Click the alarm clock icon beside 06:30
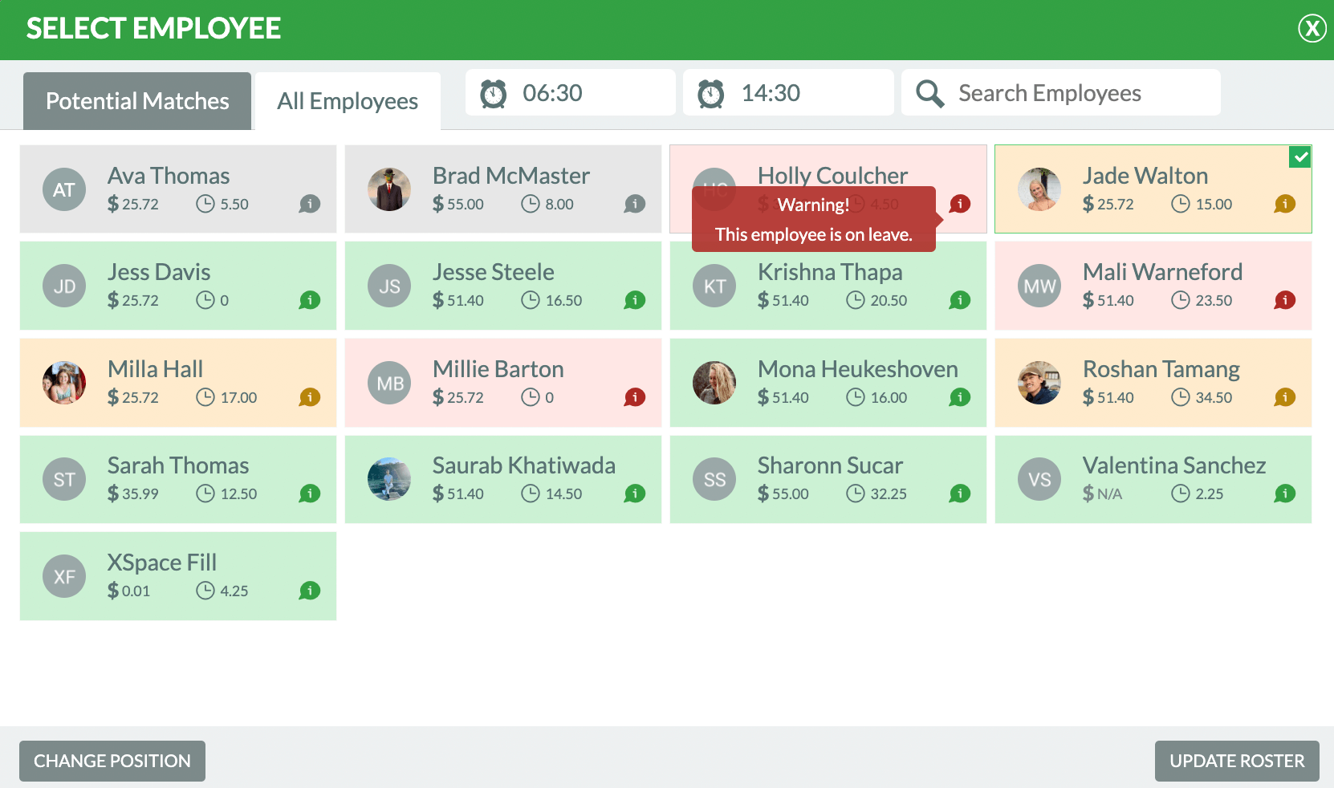Screen dimensions: 1334x788 (x=492, y=92)
